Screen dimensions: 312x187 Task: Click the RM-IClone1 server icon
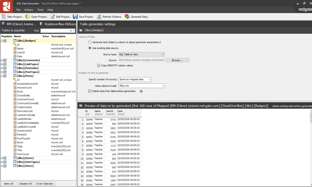coord(3,24)
